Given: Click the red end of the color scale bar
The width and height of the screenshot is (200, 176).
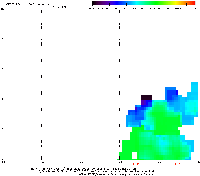Looking at the screenshot, I should (x=193, y=3).
